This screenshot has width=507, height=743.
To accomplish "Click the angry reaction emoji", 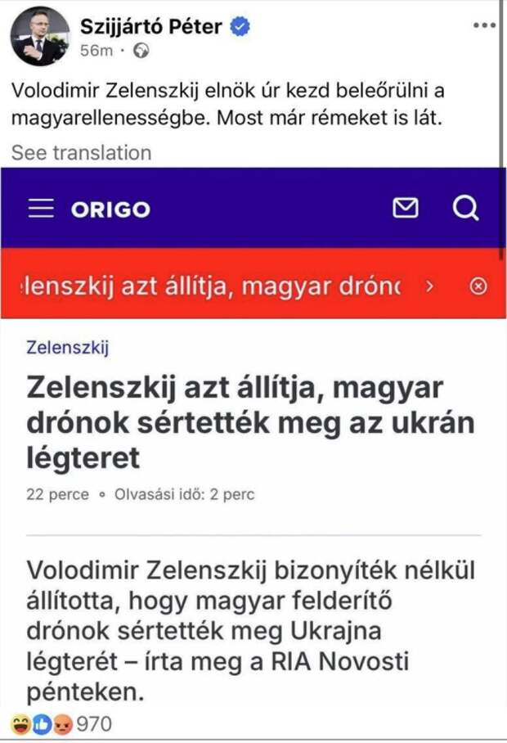I will pyautogui.click(x=61, y=724).
